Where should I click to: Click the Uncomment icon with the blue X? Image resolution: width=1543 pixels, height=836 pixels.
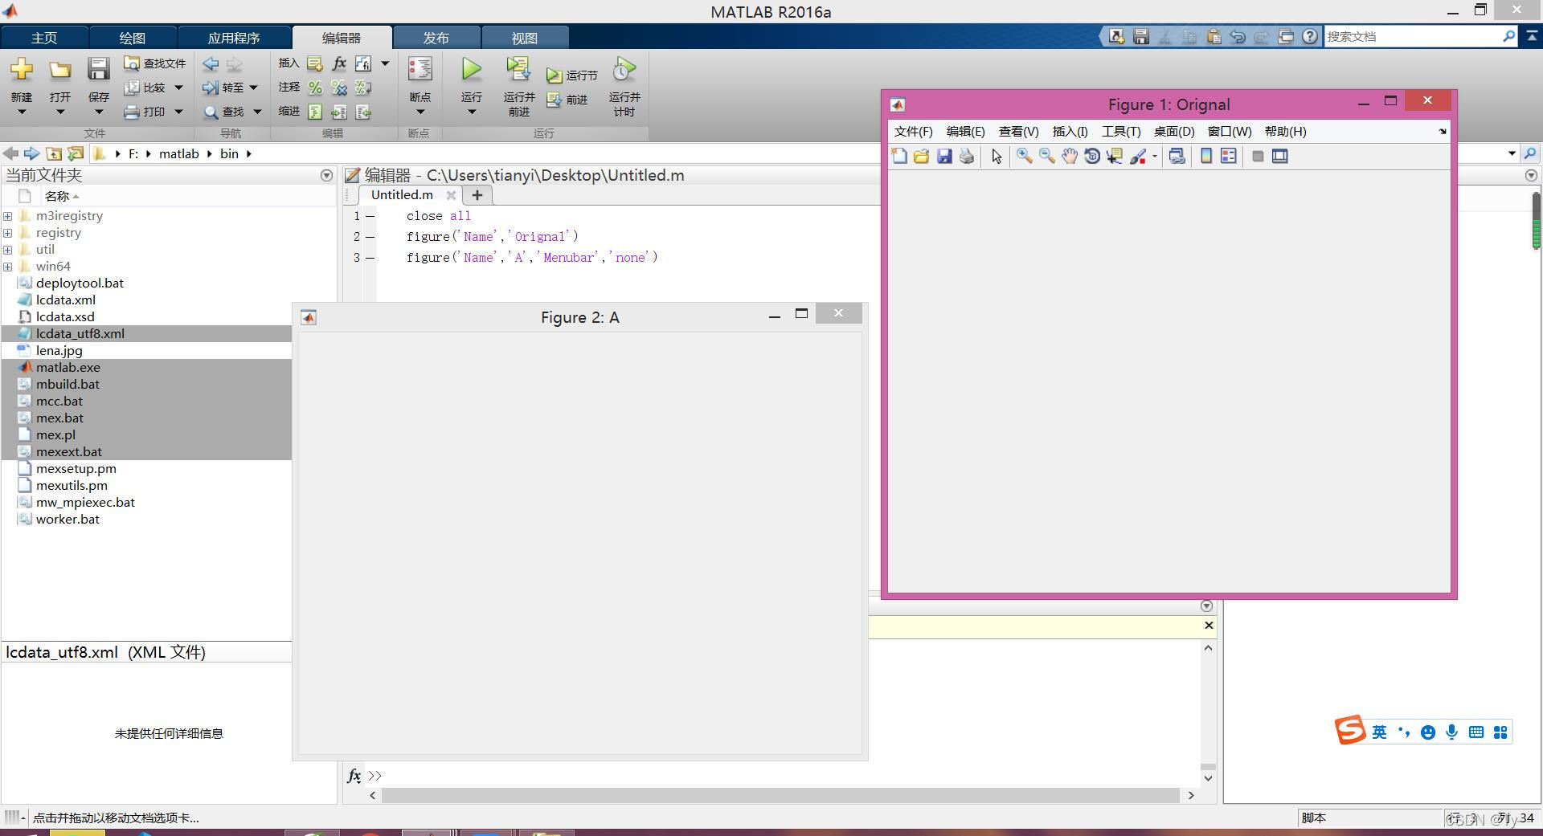pyautogui.click(x=339, y=88)
